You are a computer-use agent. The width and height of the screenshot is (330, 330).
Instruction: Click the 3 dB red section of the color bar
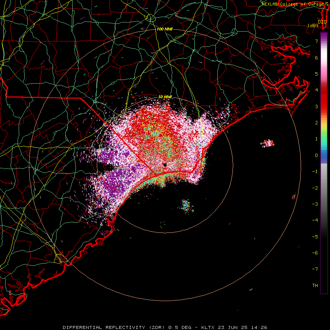click(324, 106)
